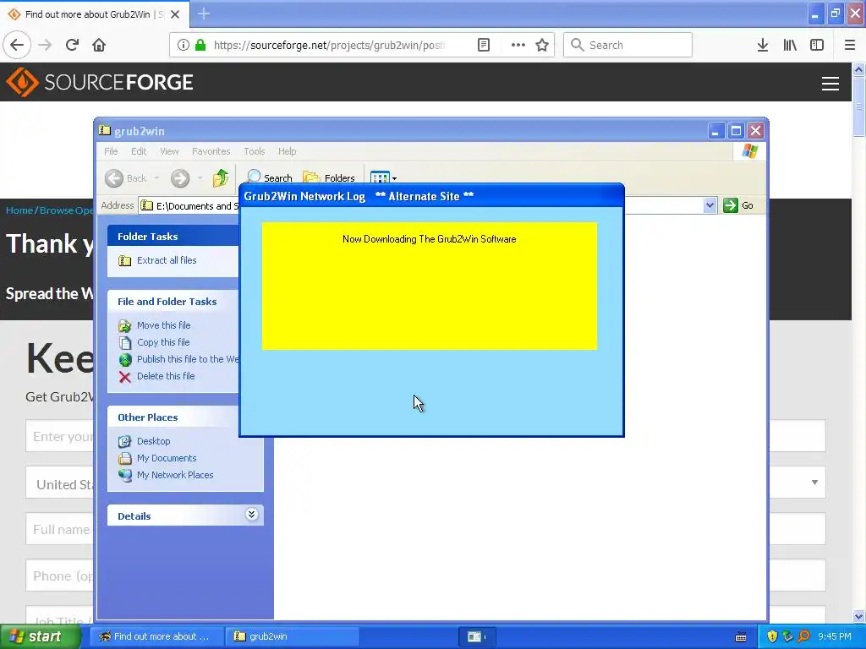Close the Grub2Win Firefox tab
Image resolution: width=866 pixels, height=649 pixels.
click(x=175, y=14)
